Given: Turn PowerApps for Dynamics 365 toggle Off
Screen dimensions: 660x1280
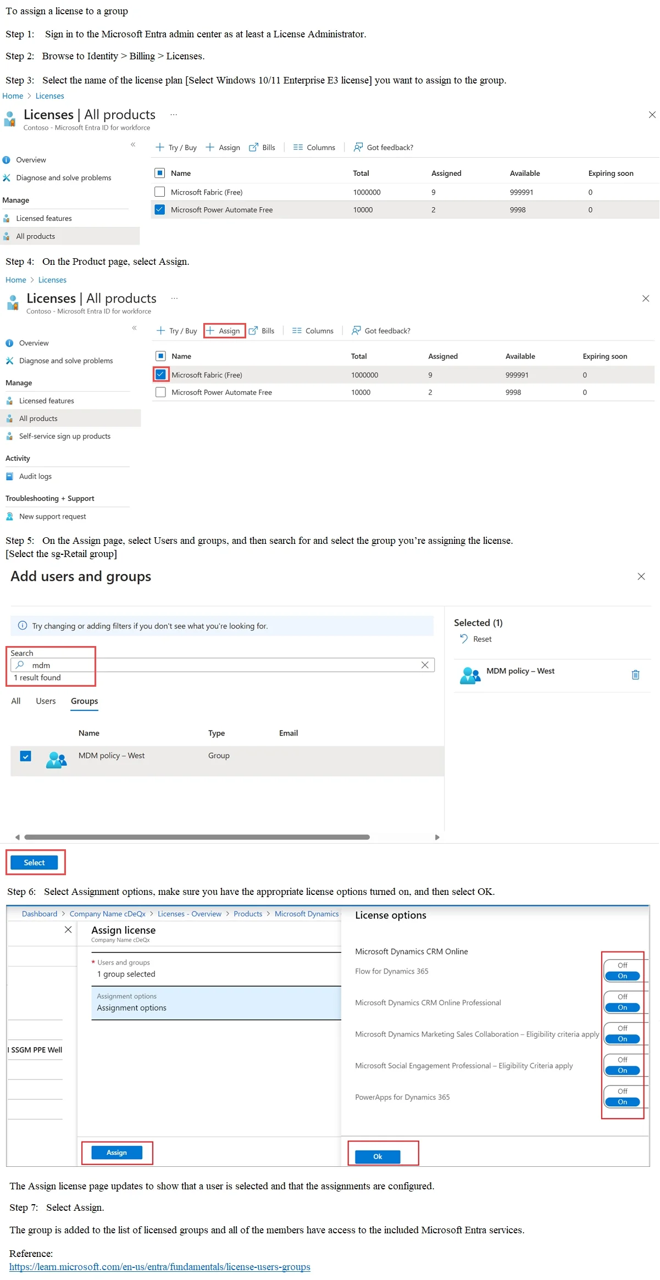Looking at the screenshot, I should (x=622, y=1092).
